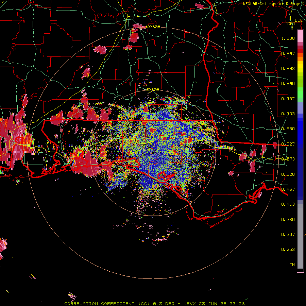Select the green band on the color bar
Screen dimensions: 306x306
click(x=300, y=93)
